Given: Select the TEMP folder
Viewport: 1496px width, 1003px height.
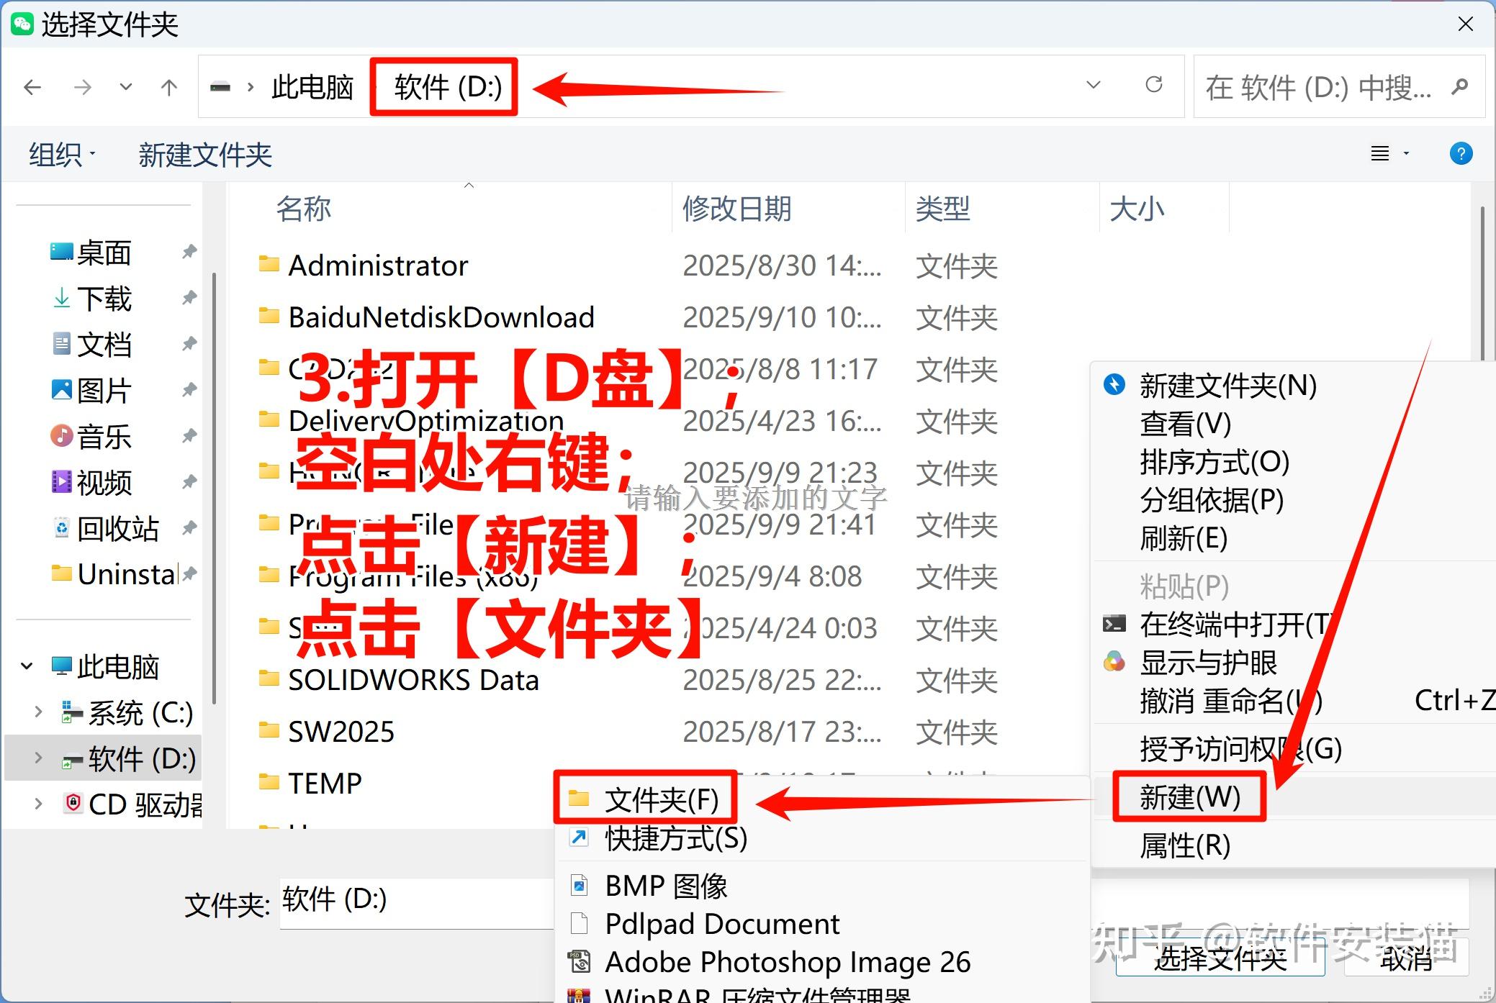Looking at the screenshot, I should pyautogui.click(x=310, y=783).
